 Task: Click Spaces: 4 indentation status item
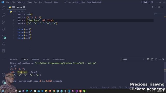pos(106,87)
